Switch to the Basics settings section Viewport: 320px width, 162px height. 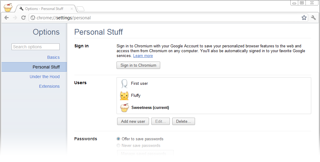[53, 57]
